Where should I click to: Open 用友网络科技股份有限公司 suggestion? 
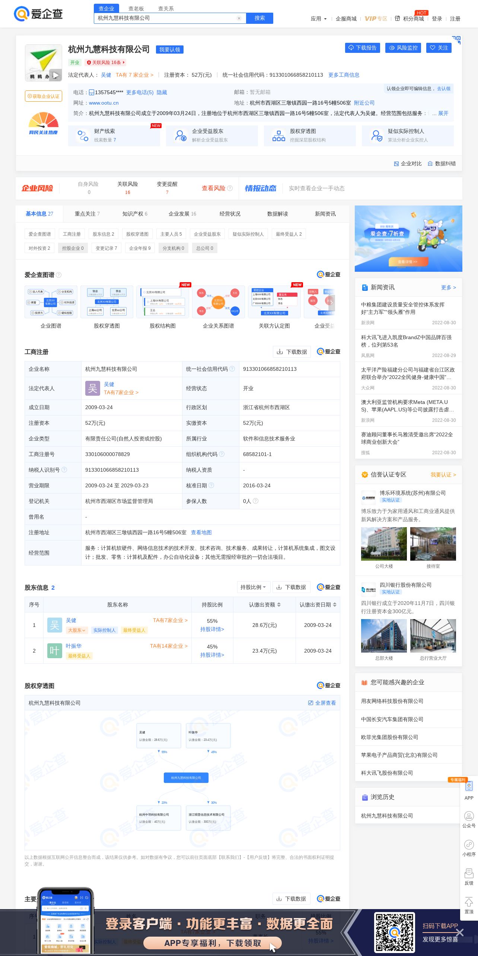pos(392,701)
